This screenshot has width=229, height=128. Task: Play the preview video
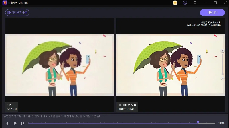pos(15,123)
